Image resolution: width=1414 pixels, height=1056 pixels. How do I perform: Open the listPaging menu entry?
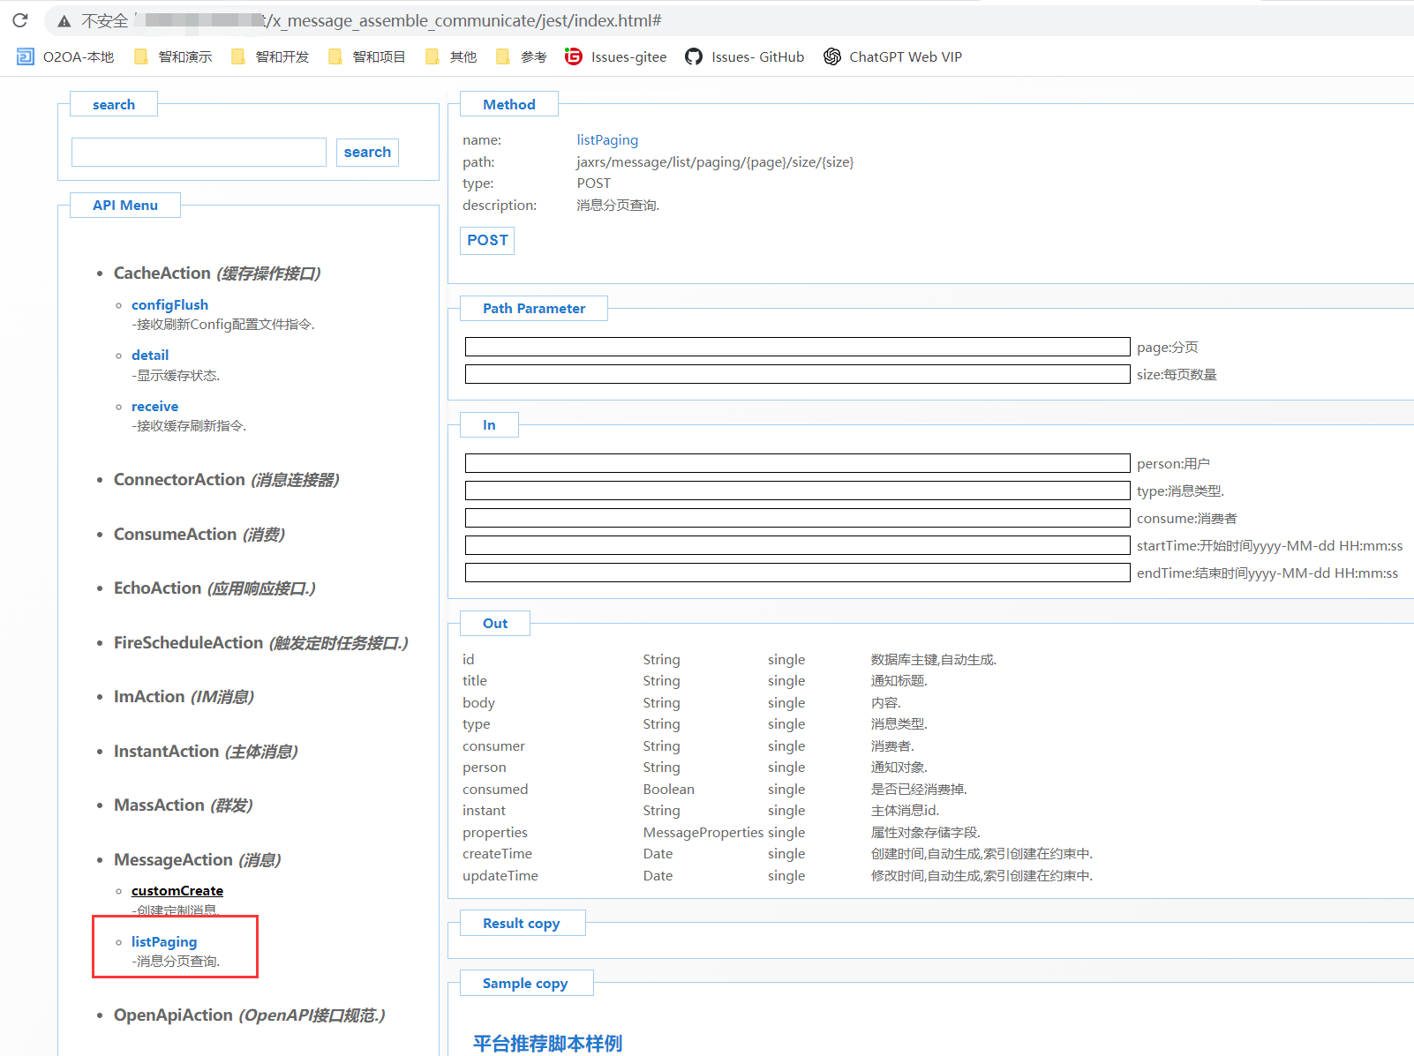164,942
